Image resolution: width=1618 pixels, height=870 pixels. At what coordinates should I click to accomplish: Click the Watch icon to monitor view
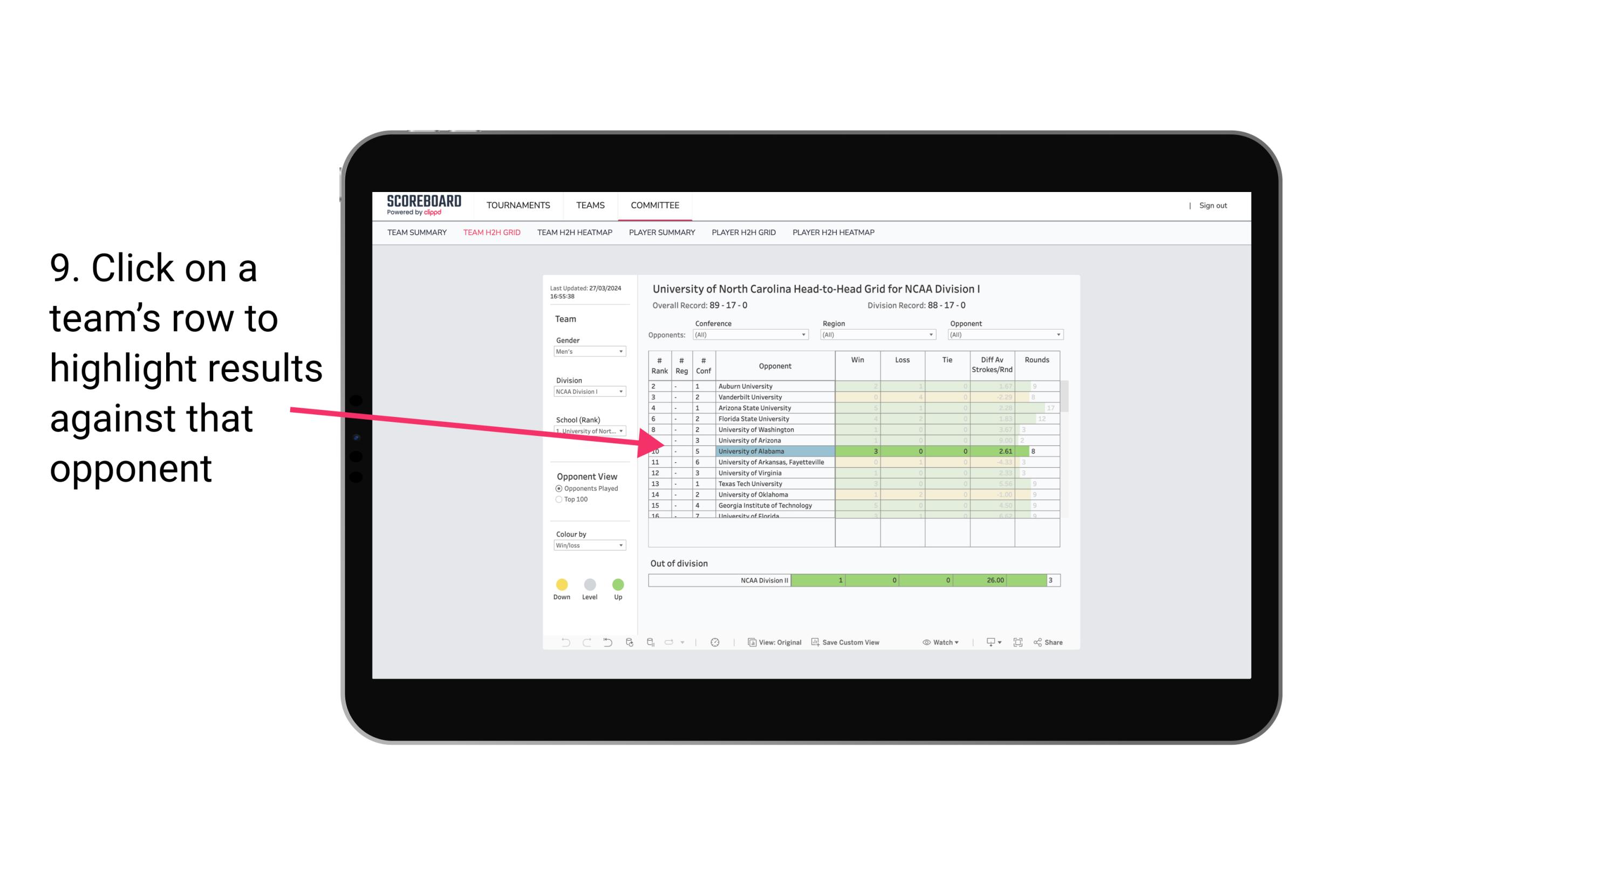pos(924,643)
